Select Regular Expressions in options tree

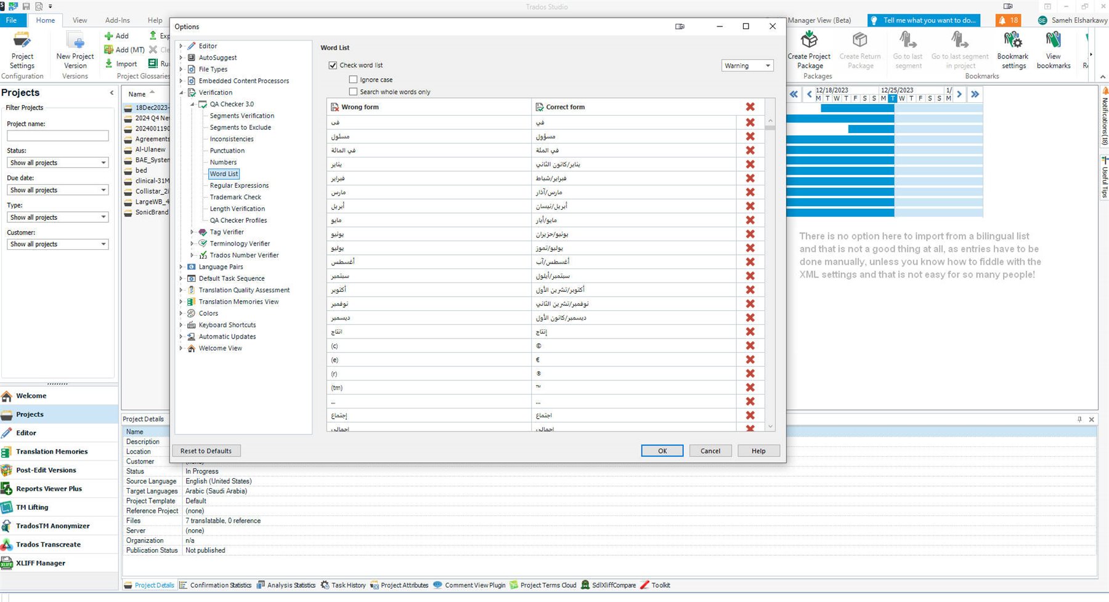coord(239,185)
